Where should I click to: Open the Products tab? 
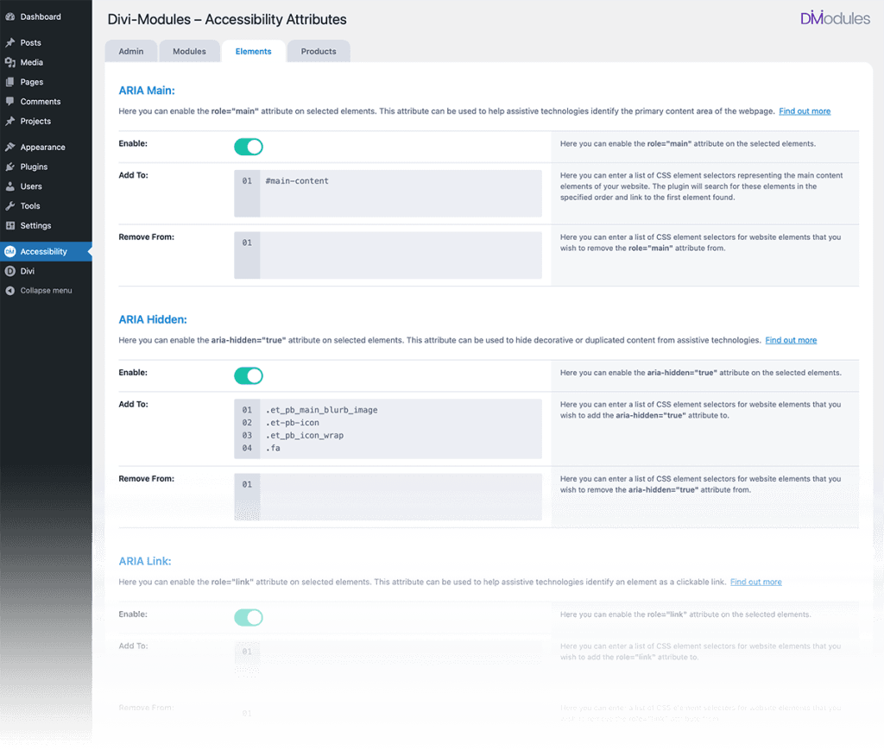tap(319, 51)
